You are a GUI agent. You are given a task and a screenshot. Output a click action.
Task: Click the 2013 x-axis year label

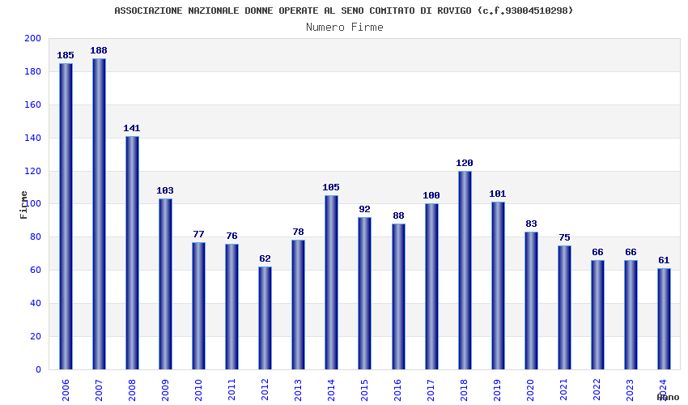click(299, 390)
